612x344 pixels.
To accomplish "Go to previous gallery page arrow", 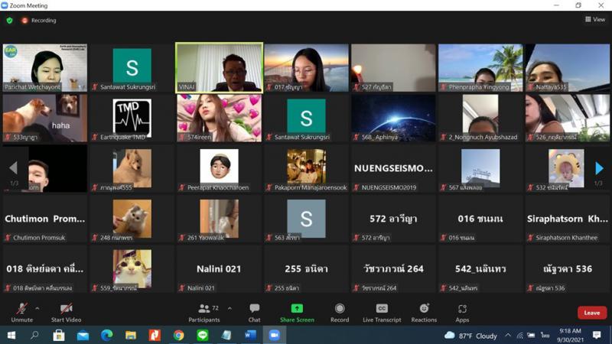I will [x=13, y=168].
